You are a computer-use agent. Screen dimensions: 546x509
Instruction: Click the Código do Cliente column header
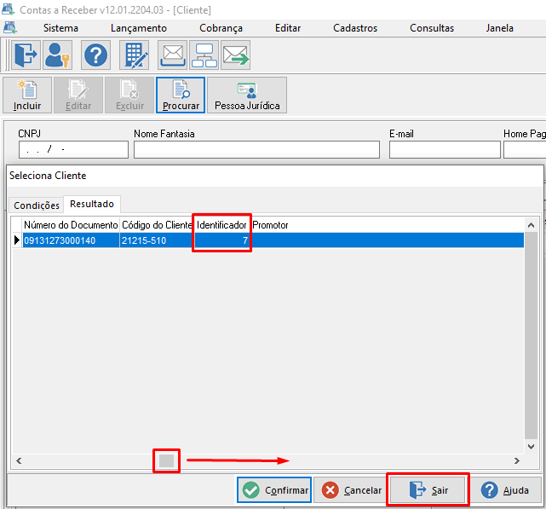point(157,225)
